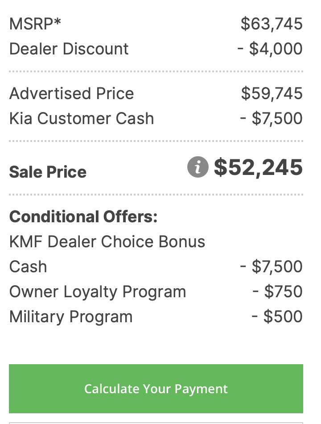Click the $52,245 sale price figure
This screenshot has height=424, width=321.
[x=258, y=167]
